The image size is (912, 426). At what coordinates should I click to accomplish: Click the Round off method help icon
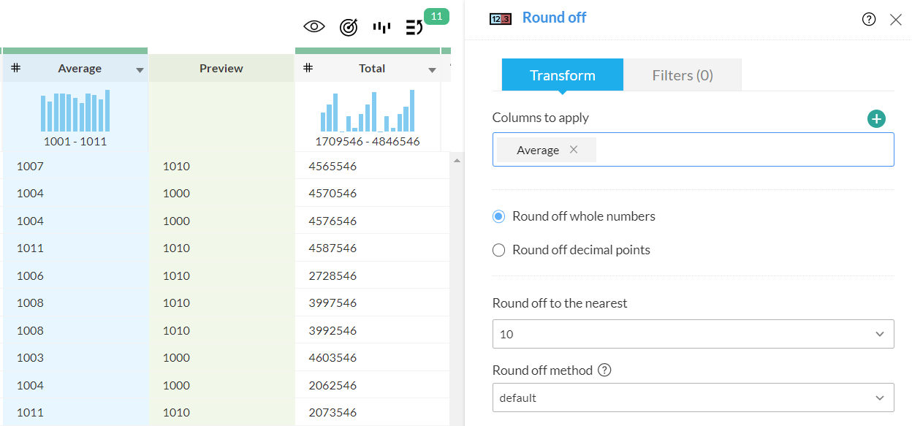coord(604,370)
